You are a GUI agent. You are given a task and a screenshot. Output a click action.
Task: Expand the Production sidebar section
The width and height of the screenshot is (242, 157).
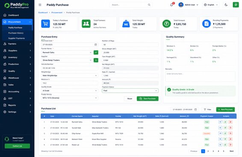(17, 64)
